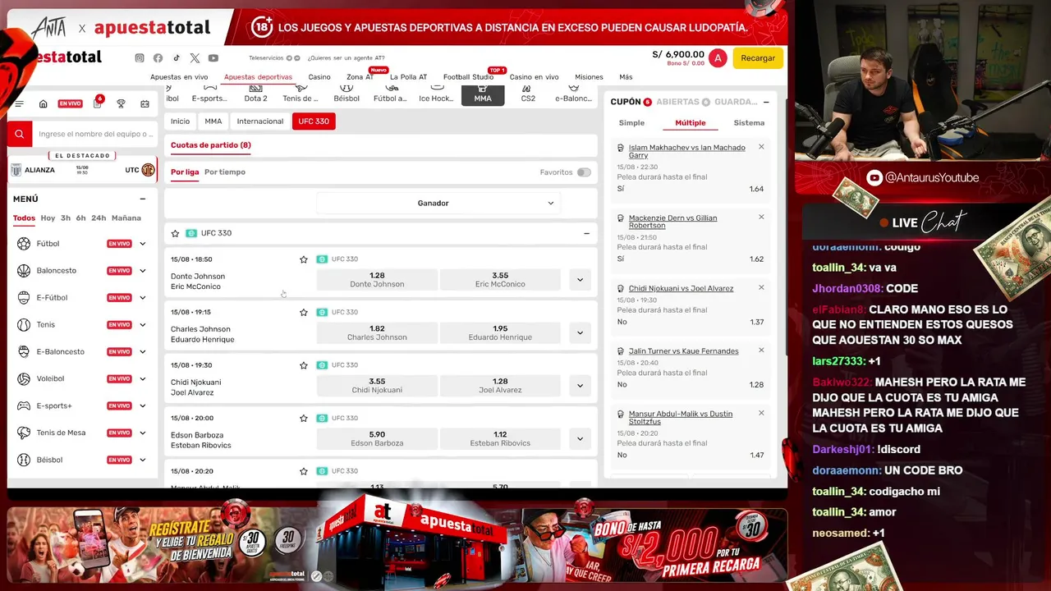This screenshot has height=591, width=1051.
Task: Select the Dota 2 sport icon
Action: (x=255, y=94)
